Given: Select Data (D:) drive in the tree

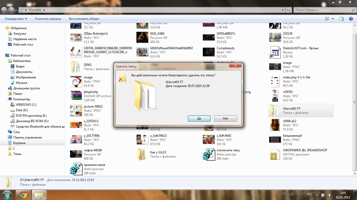Looking at the screenshot, I should tap(22, 110).
